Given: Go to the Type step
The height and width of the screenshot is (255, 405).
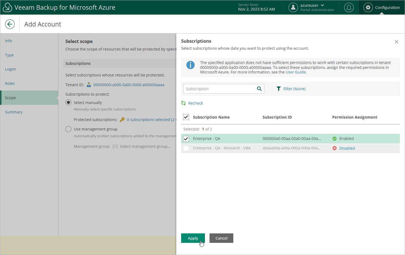Looking at the screenshot, I should coord(9,55).
